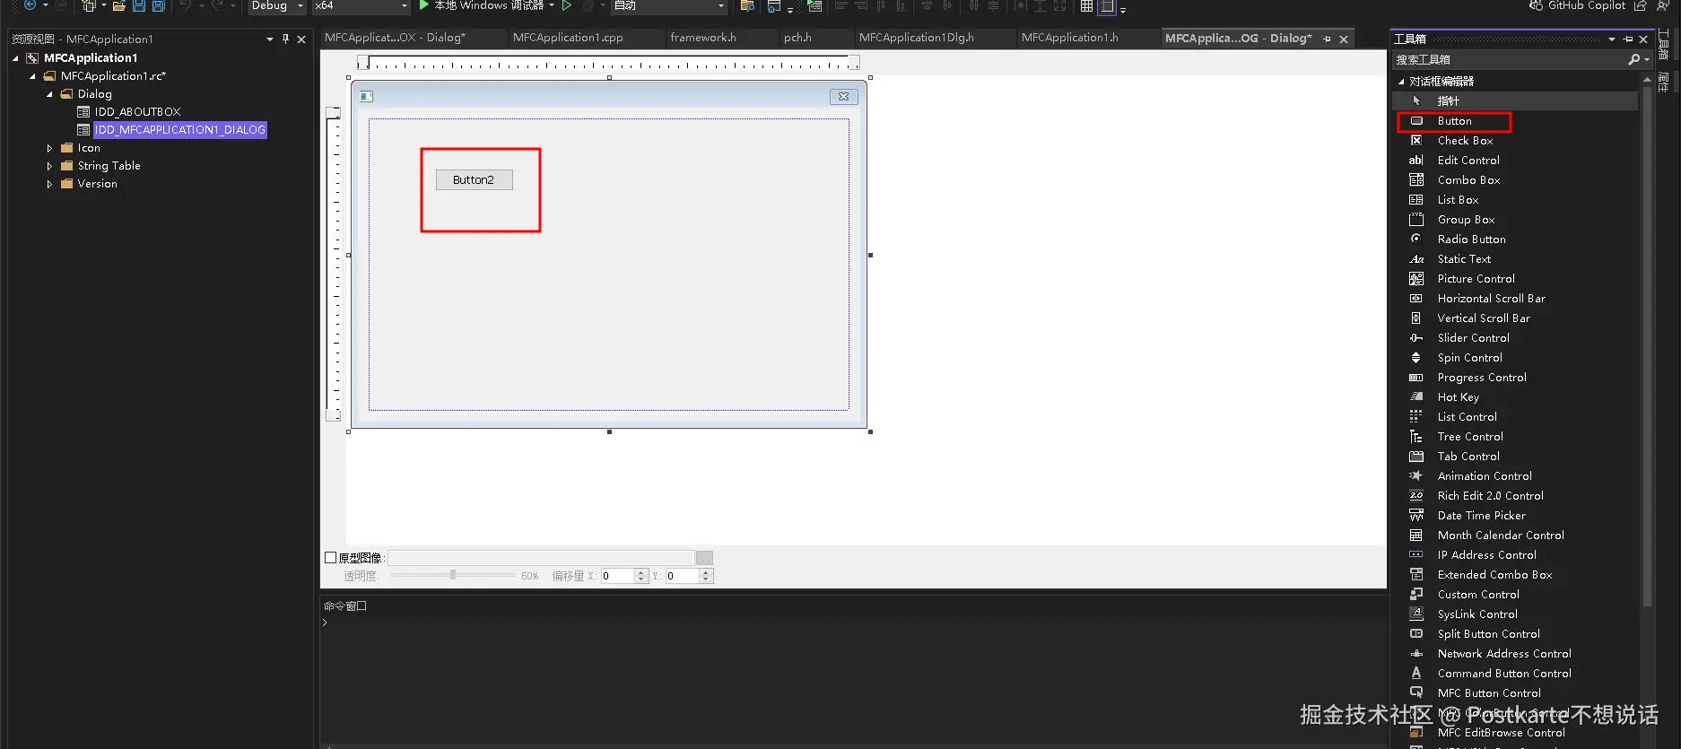Screen dimensions: 1681x749
Task: Pick Tree Control from the toolbox
Action: pyautogui.click(x=1470, y=437)
